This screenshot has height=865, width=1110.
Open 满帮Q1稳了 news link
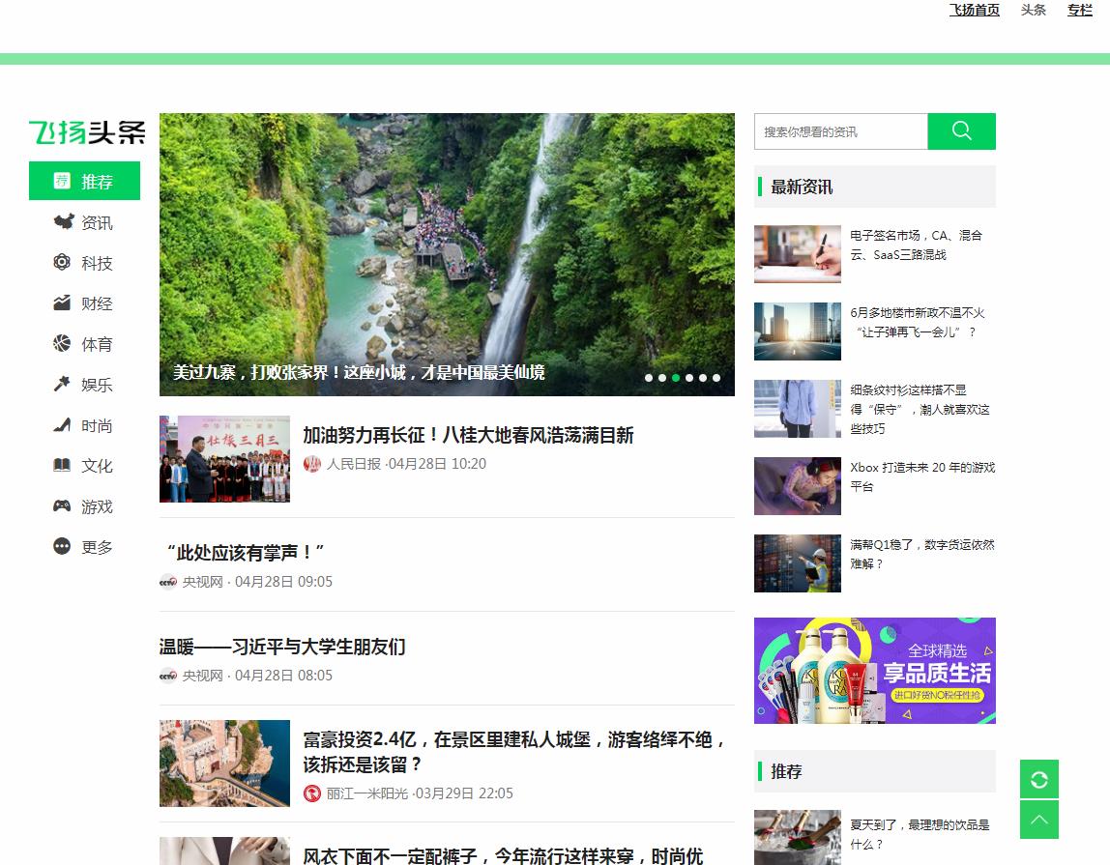(922, 554)
